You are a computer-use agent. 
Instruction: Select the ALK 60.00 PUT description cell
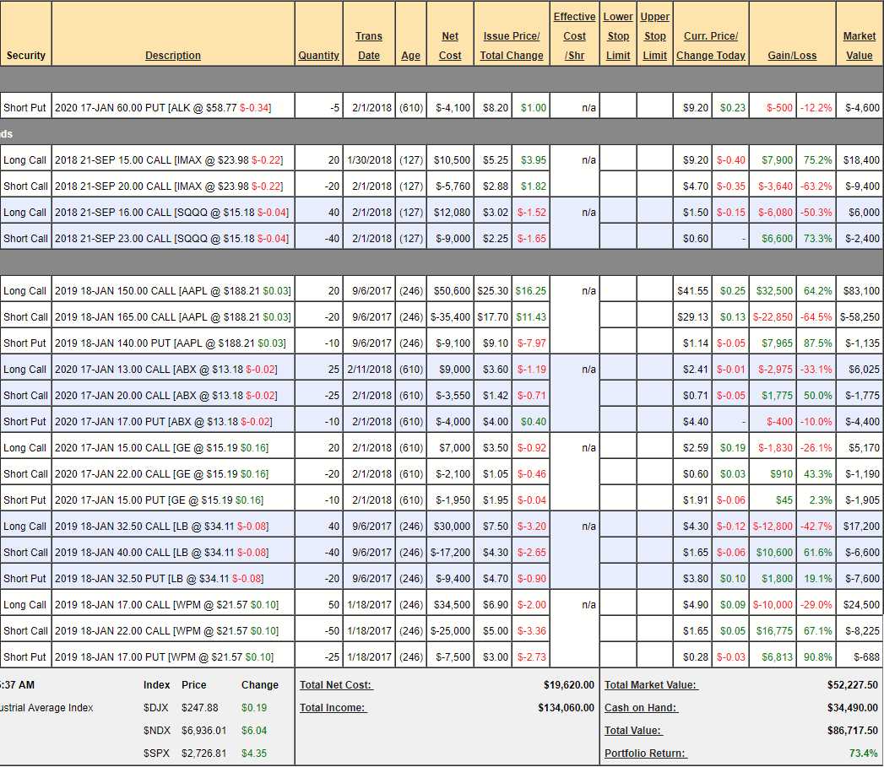point(163,108)
